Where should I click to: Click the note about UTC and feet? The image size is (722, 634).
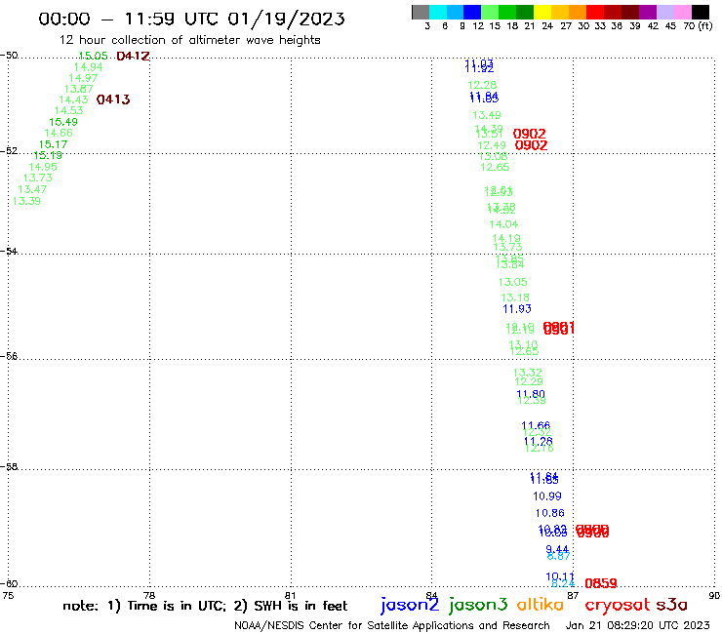(205, 606)
